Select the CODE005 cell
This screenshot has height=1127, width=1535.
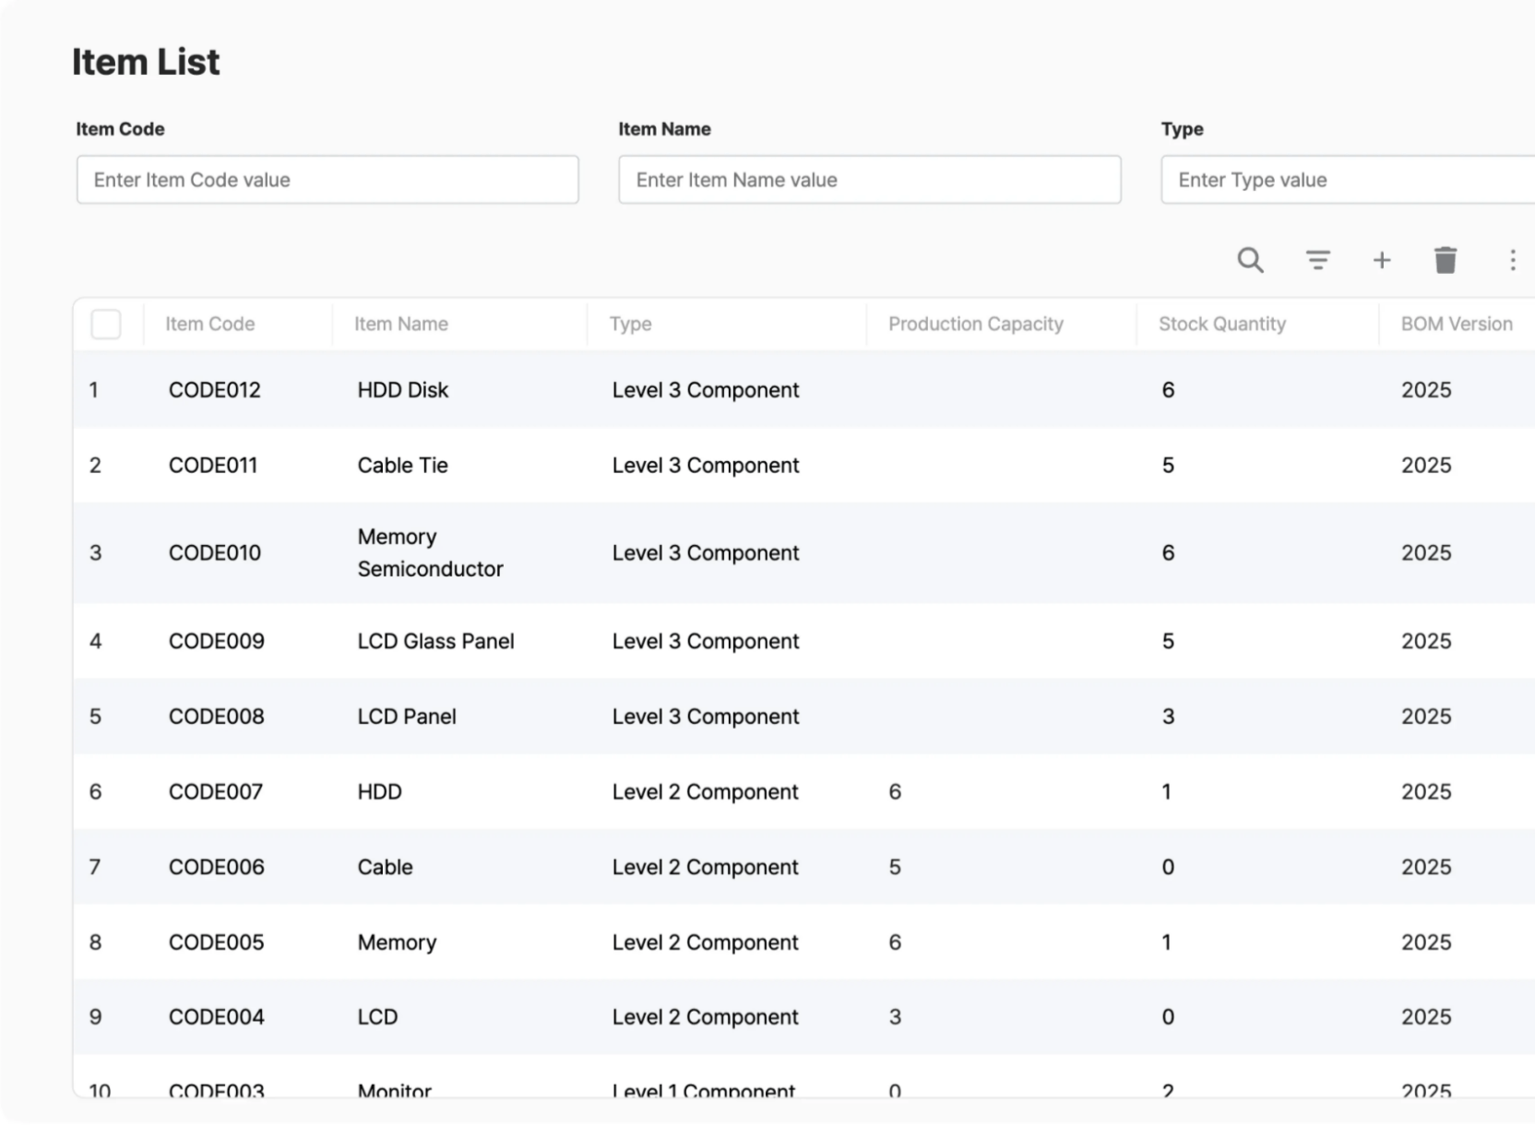(217, 943)
